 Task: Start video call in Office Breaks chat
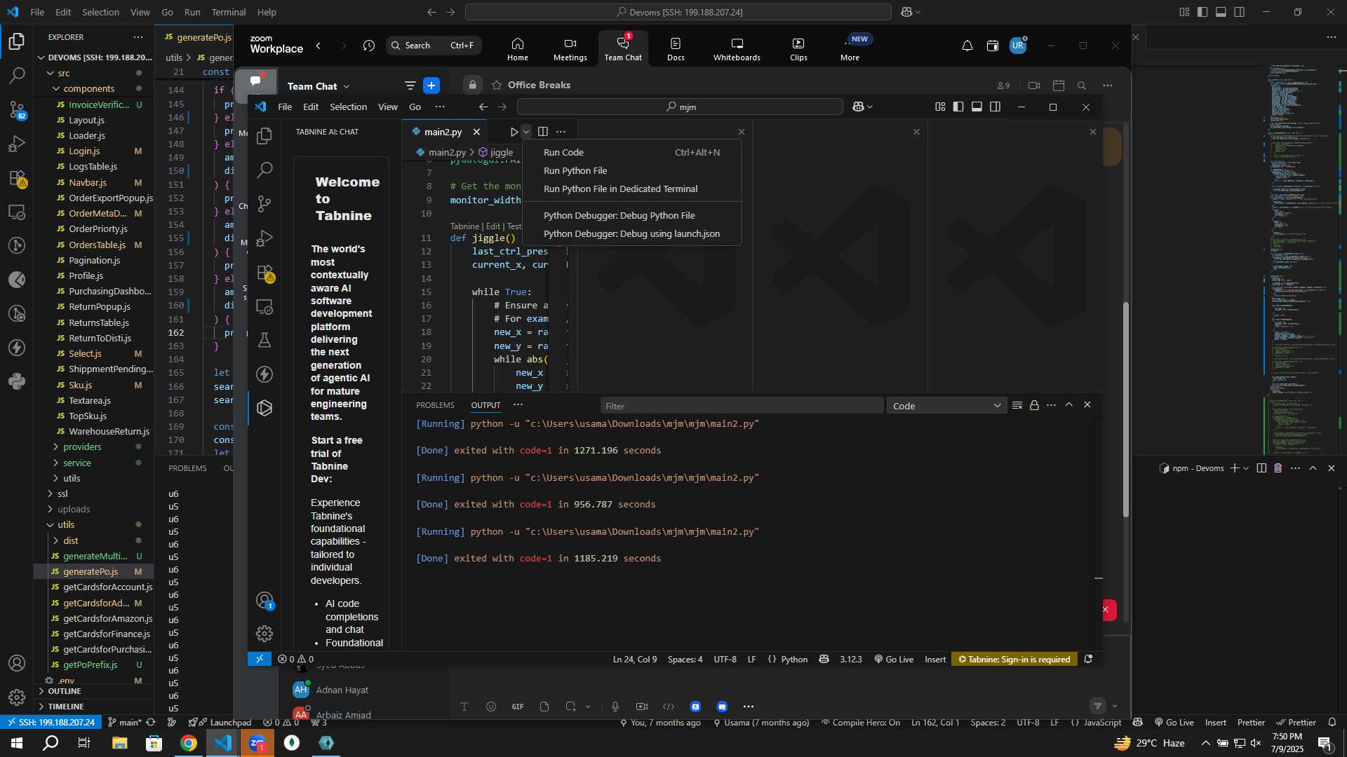click(1034, 86)
